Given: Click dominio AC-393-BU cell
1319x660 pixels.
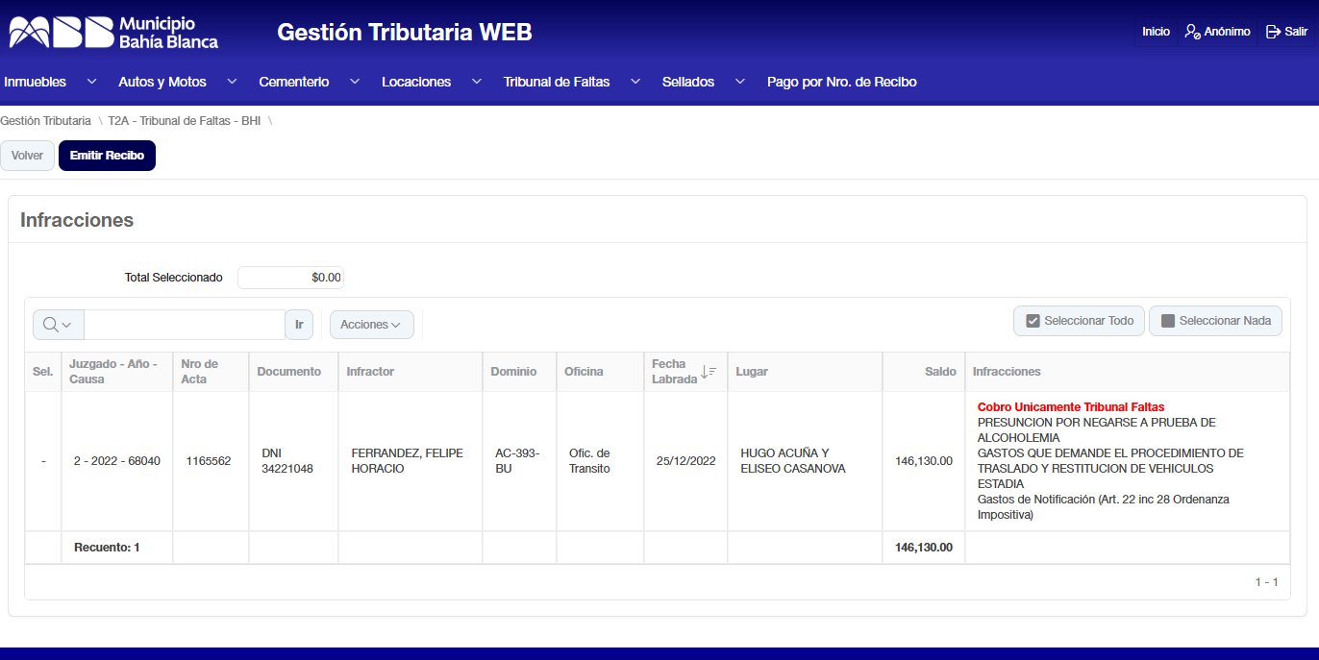Looking at the screenshot, I should pos(517,461).
